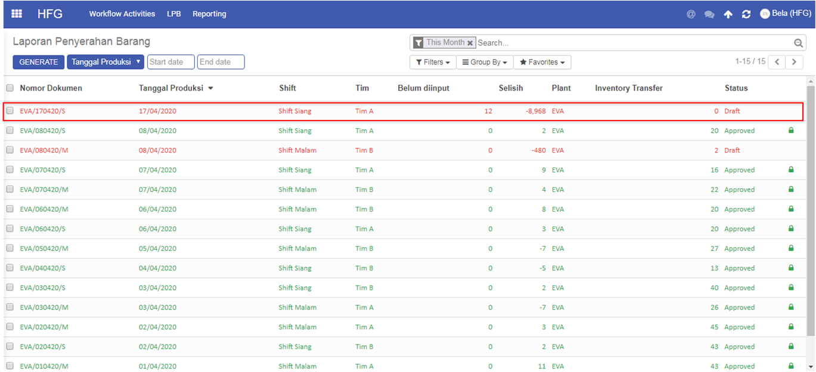The height and width of the screenshot is (372, 816).
Task: Open the Reporting menu
Action: 209,14
